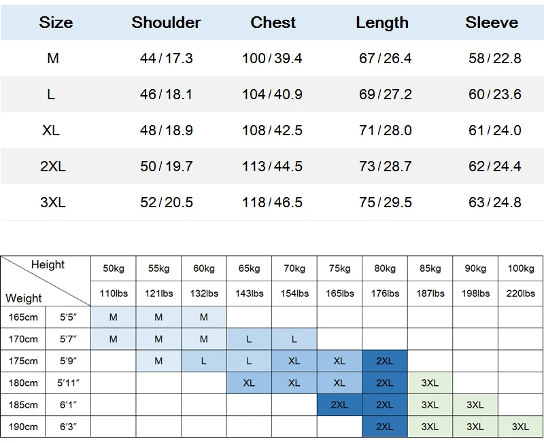Click the Shoulder column header
Viewport: 544px width, 443px height.
pos(166,22)
